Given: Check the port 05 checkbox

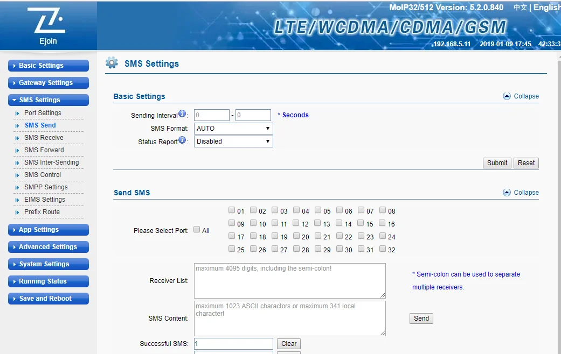Looking at the screenshot, I should [318, 210].
